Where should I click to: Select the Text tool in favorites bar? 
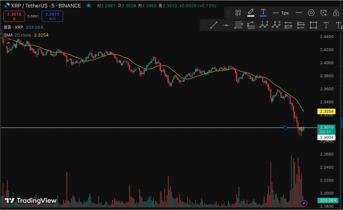[x=326, y=25]
